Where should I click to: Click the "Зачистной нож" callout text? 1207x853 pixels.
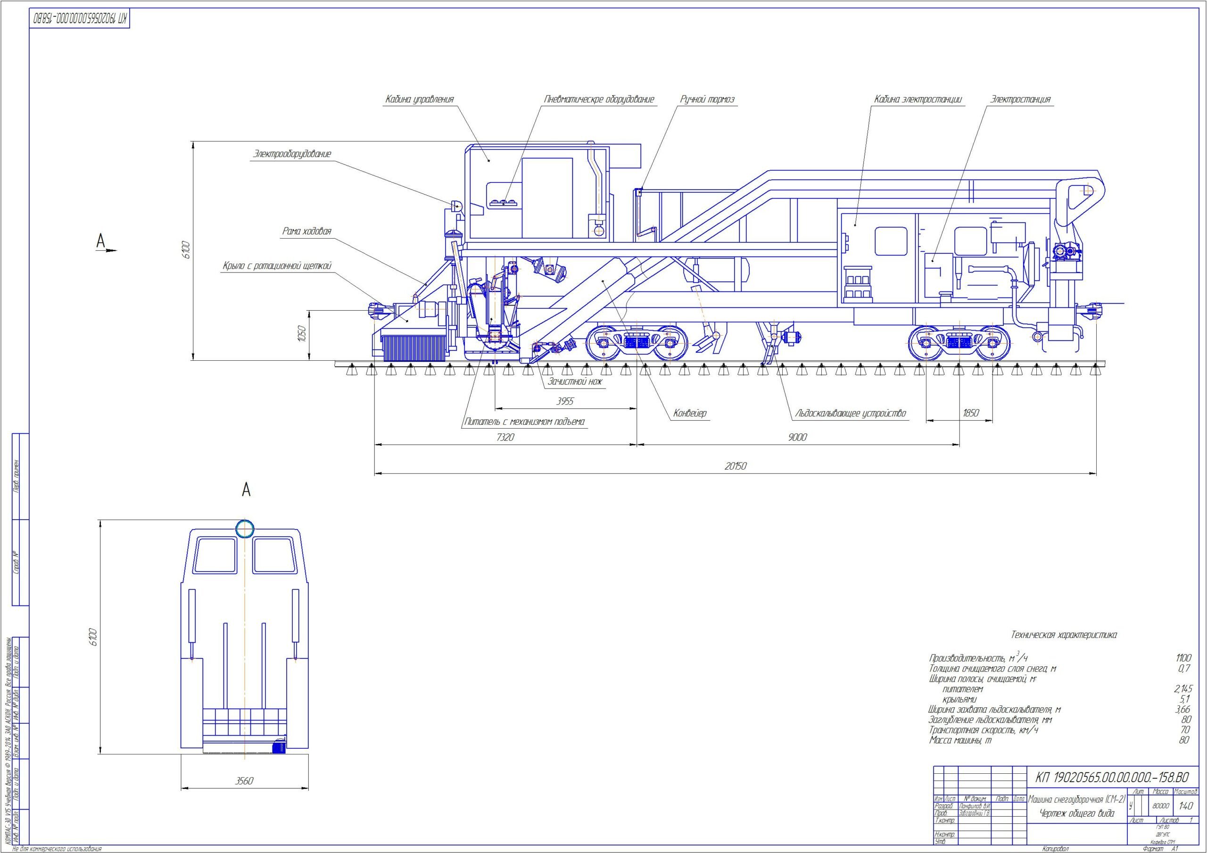coord(575,382)
